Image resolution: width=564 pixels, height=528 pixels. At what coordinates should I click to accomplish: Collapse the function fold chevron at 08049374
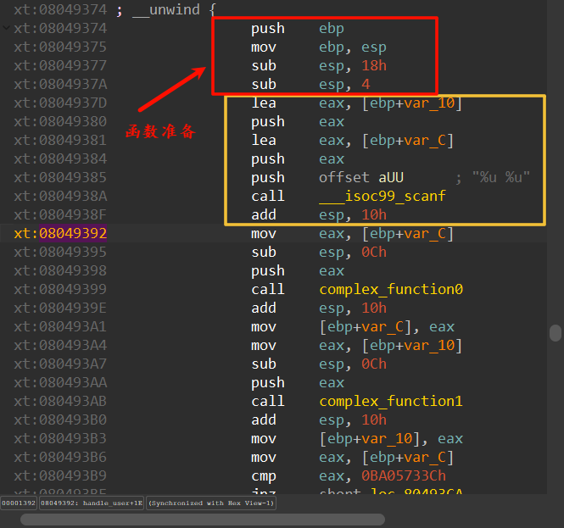[x=6, y=28]
